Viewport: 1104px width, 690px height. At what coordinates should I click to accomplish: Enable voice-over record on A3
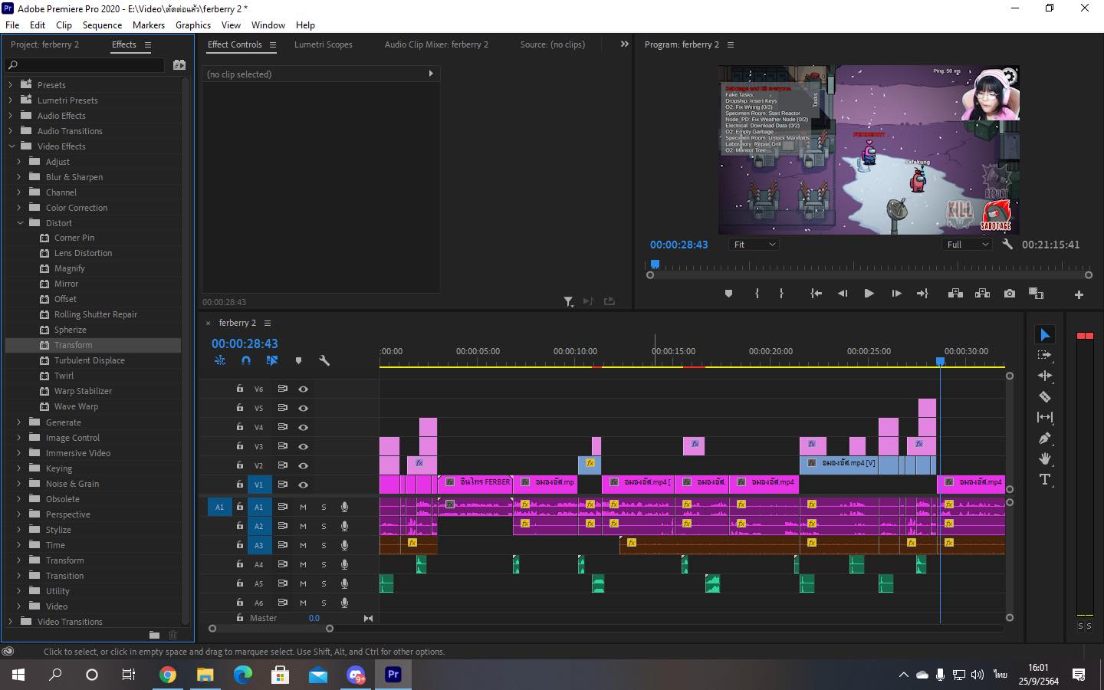[x=344, y=545]
